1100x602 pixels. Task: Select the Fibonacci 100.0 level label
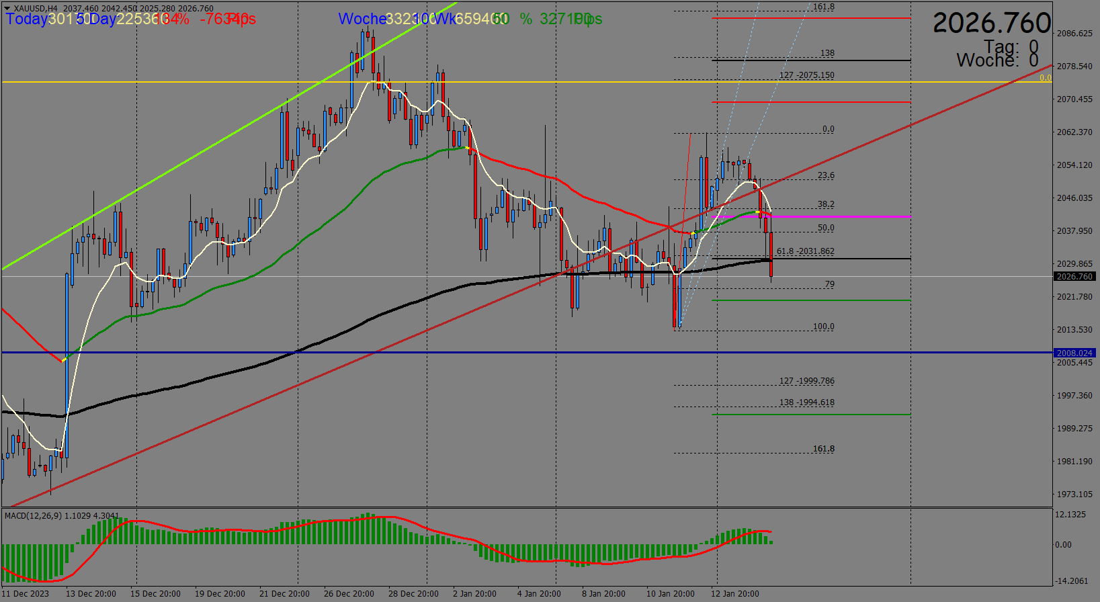coord(823,327)
